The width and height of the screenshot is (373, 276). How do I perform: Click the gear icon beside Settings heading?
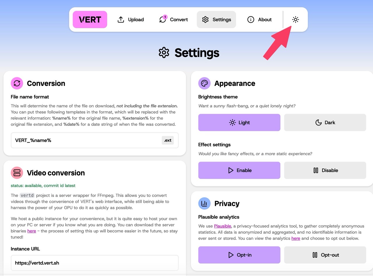[x=164, y=53]
